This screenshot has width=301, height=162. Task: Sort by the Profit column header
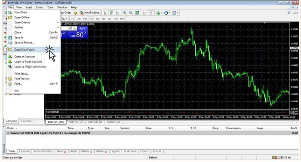(x=294, y=128)
